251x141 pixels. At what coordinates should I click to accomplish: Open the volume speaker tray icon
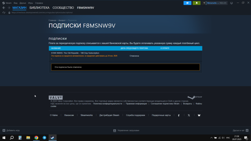click(x=223, y=138)
